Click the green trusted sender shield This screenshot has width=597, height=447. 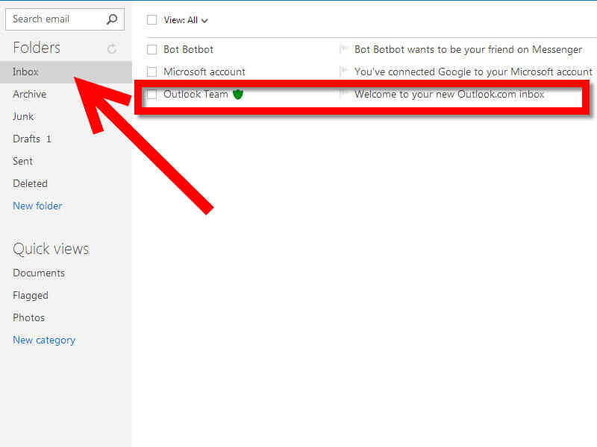(238, 95)
